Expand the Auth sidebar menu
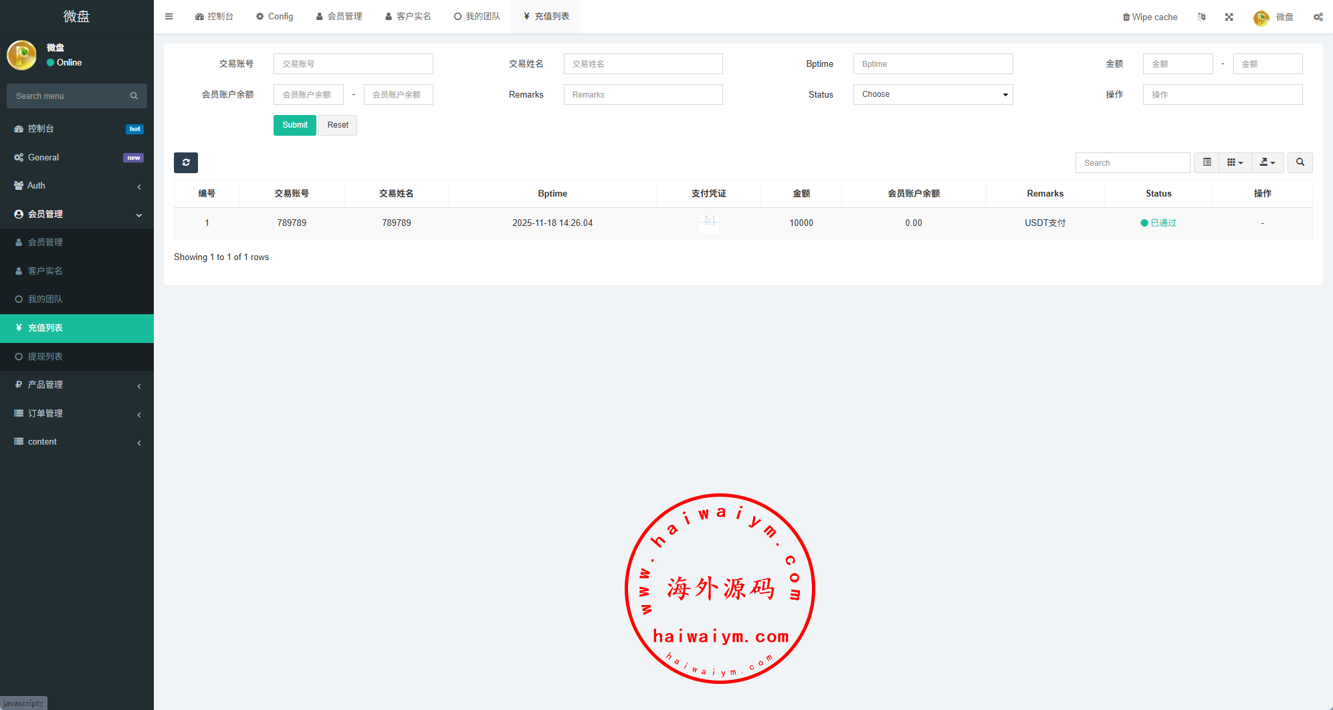 click(x=77, y=186)
